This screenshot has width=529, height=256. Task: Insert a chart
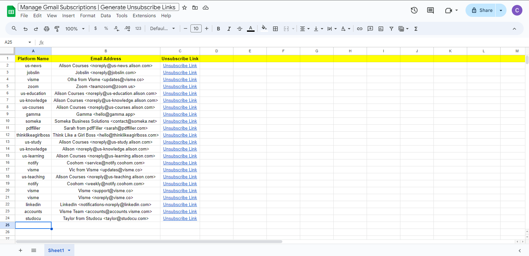pos(381,29)
